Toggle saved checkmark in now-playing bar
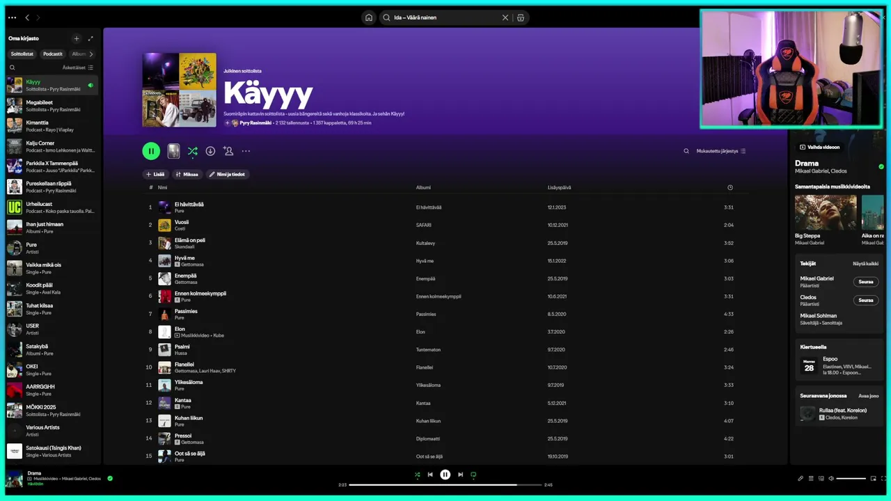 pyautogui.click(x=110, y=478)
